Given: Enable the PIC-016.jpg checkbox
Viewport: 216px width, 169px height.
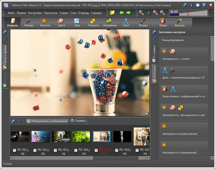Looking at the screenshot, I should point(116,150).
